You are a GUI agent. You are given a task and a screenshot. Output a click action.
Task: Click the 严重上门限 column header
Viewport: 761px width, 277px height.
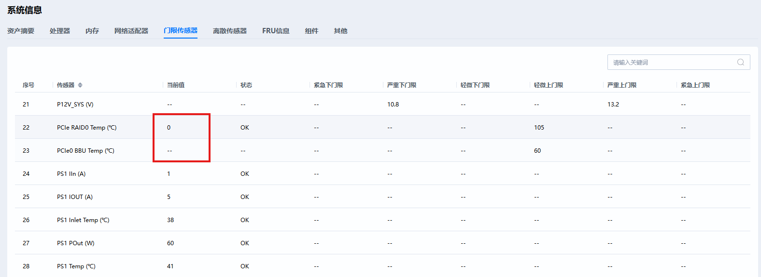tap(622, 85)
